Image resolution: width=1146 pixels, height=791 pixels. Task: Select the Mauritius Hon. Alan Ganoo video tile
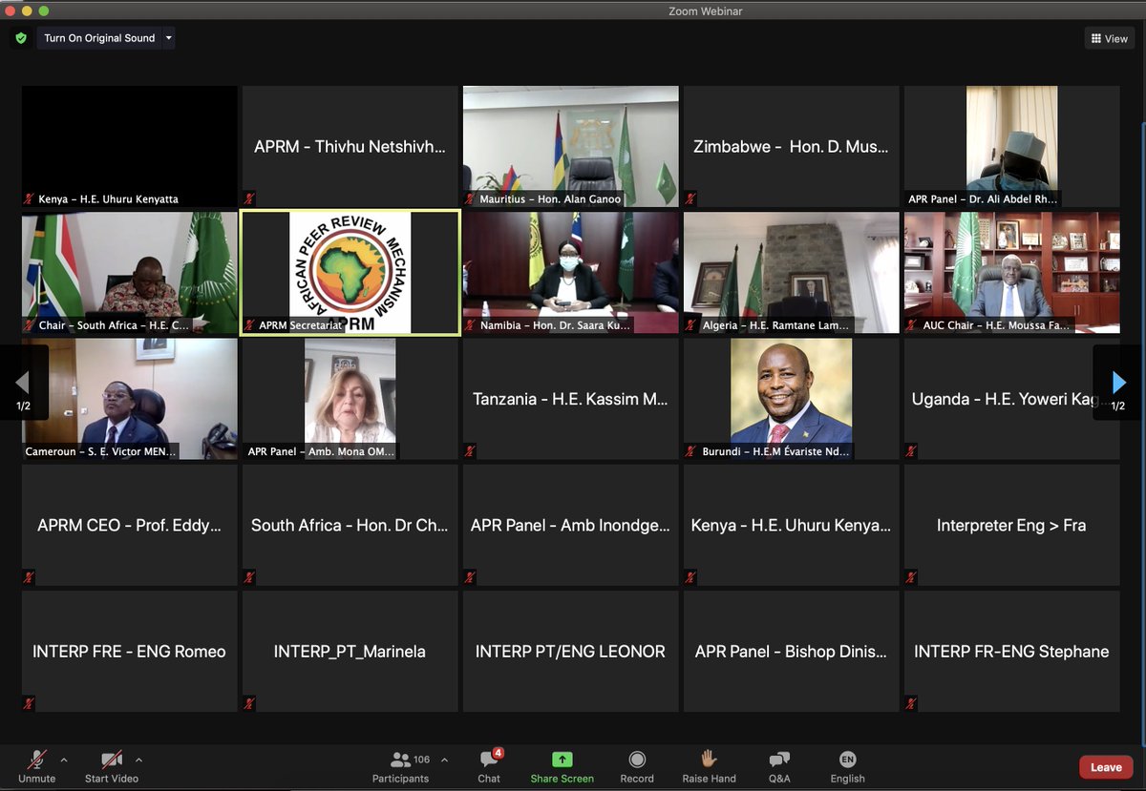[571, 146]
